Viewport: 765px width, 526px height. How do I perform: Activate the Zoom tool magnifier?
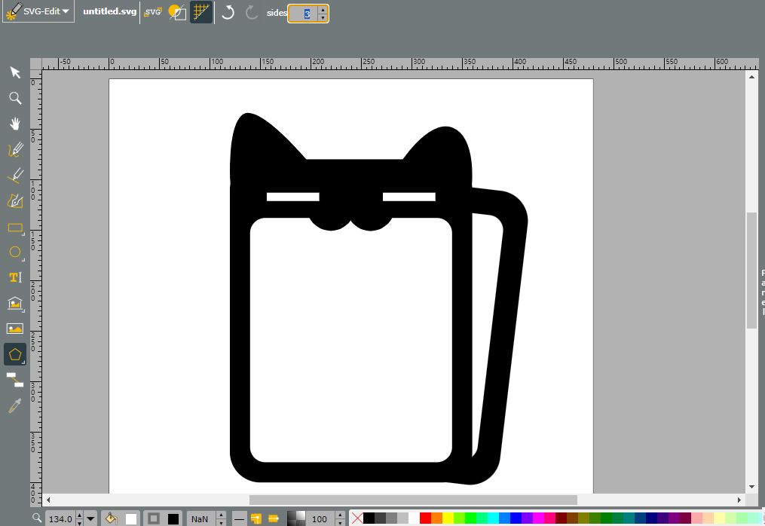click(x=15, y=98)
